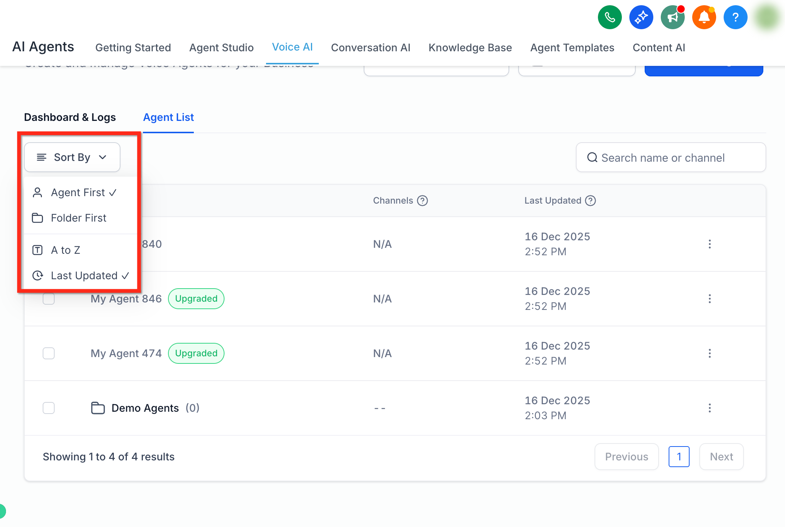Switch to Dashboard & Logs tab

coord(70,117)
